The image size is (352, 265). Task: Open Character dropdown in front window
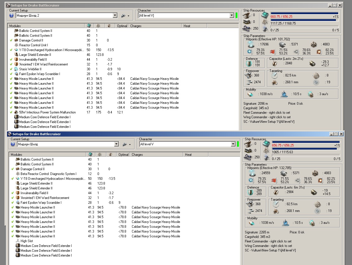233,144
